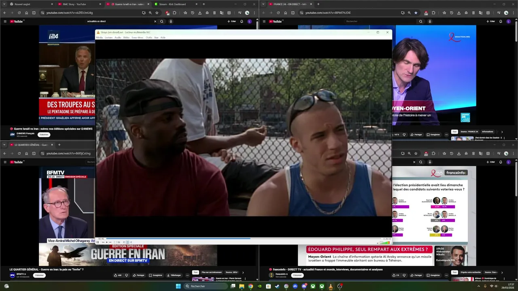518x291 pixels.
Task: Open the VLC Audio menu
Action: pos(118,38)
